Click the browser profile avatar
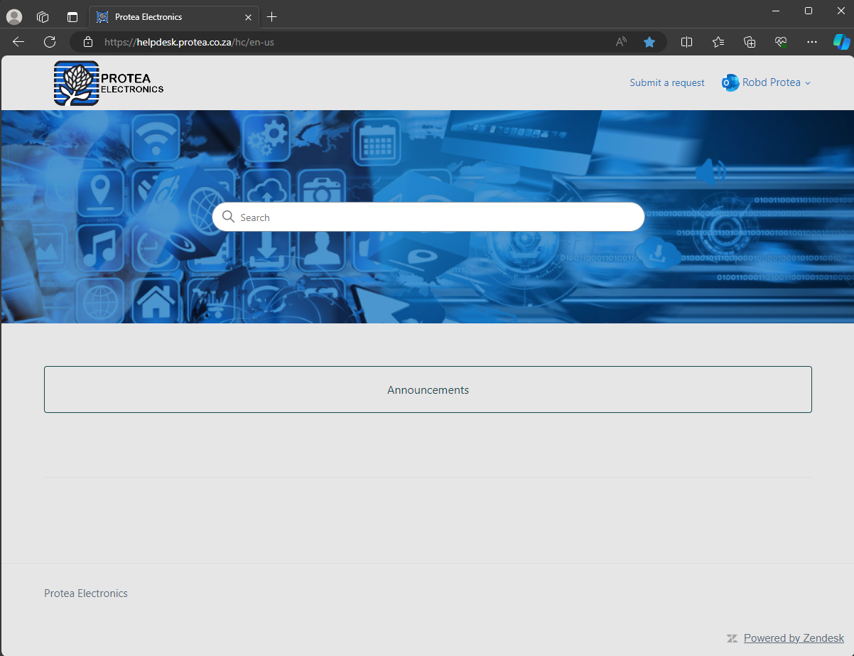Image resolution: width=854 pixels, height=656 pixels. point(14,16)
